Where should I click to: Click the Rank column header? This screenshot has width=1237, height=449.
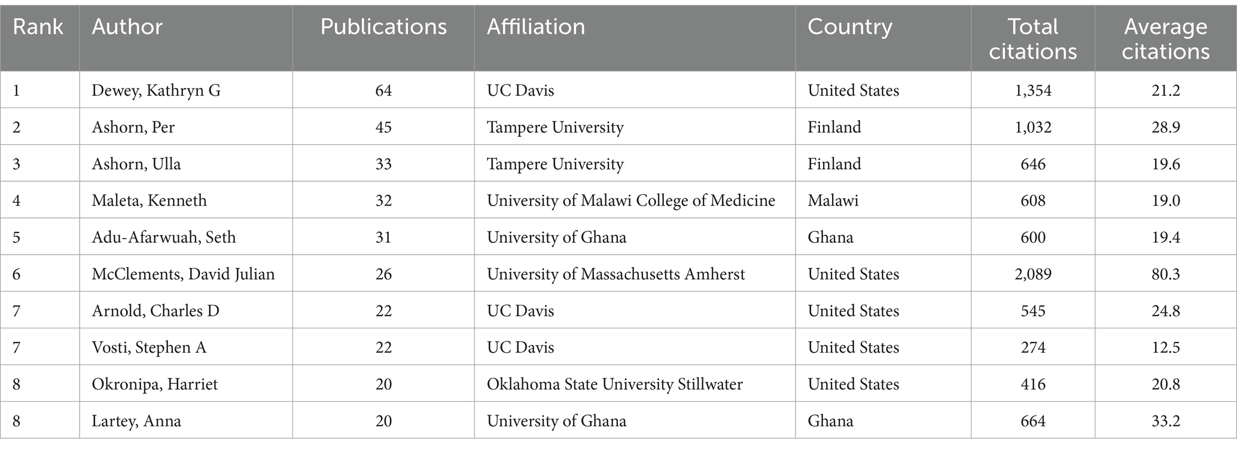[38, 27]
